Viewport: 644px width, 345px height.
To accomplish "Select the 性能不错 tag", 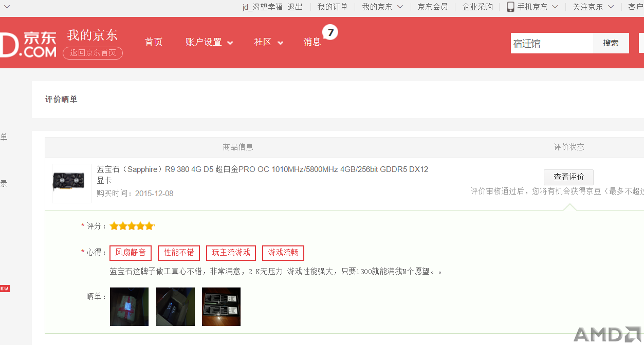I will tap(179, 253).
